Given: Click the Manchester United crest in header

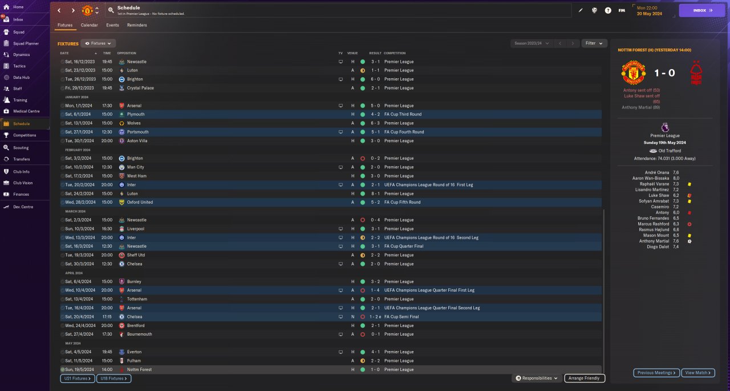Looking at the screenshot, I should 87,10.
